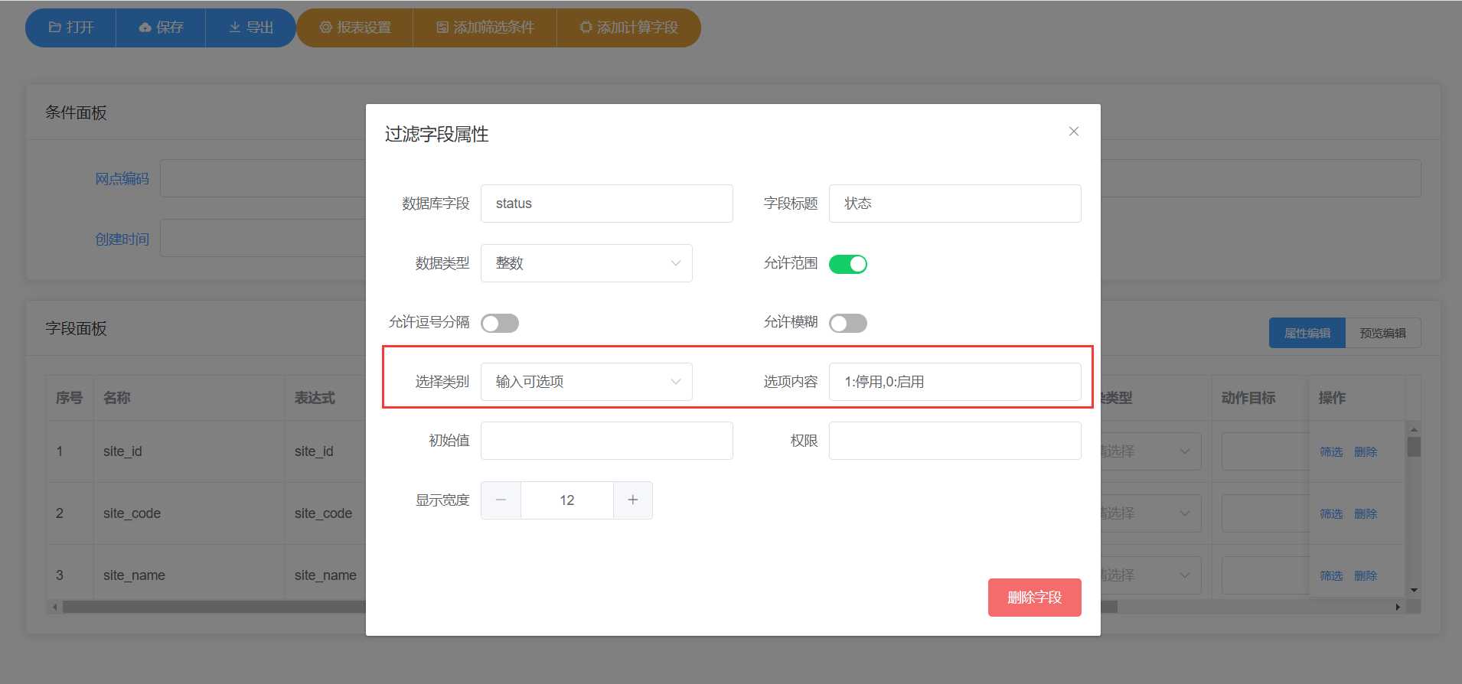Save the report using 保存 button
1462x684 pixels.
(161, 28)
